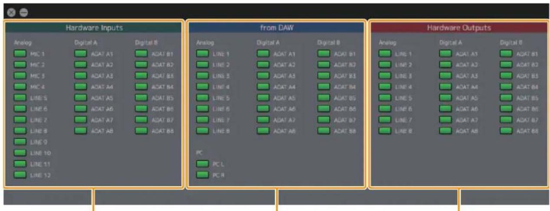The image size is (550, 211).
Task: Toggle ADAT B1 in from DAW panel
Action: pyautogui.click(x=324, y=54)
